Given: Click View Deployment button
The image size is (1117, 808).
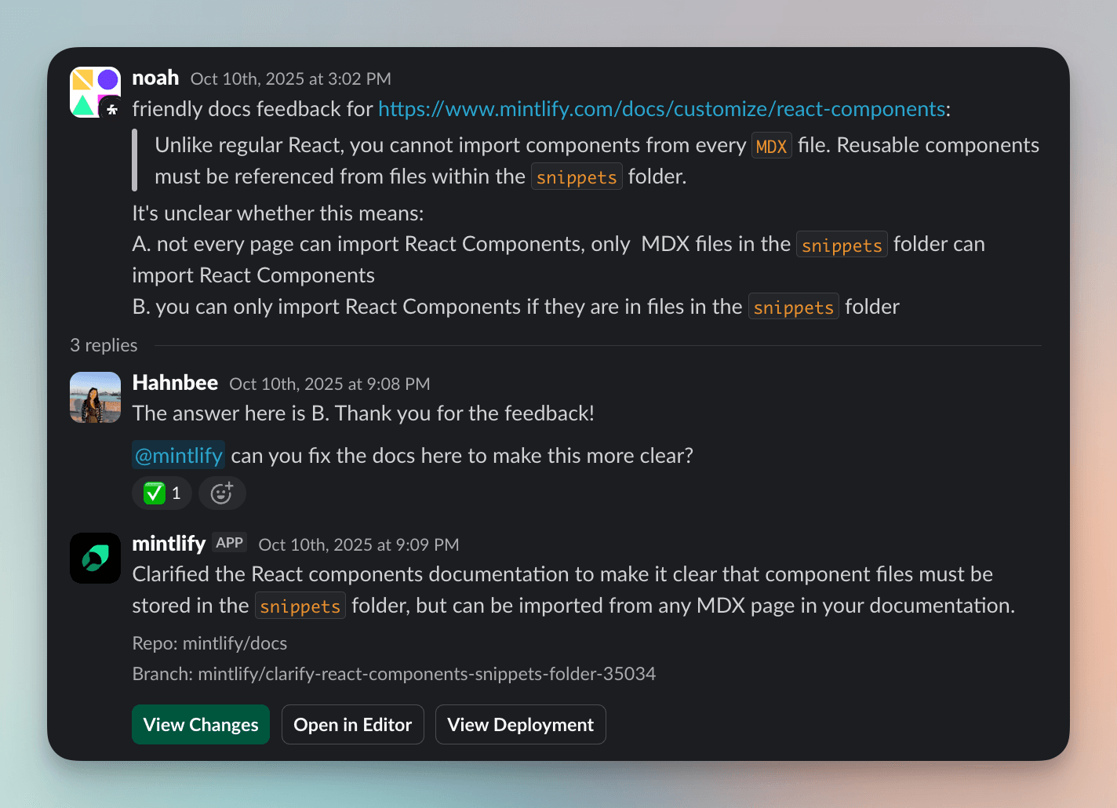Looking at the screenshot, I should click(x=521, y=725).
